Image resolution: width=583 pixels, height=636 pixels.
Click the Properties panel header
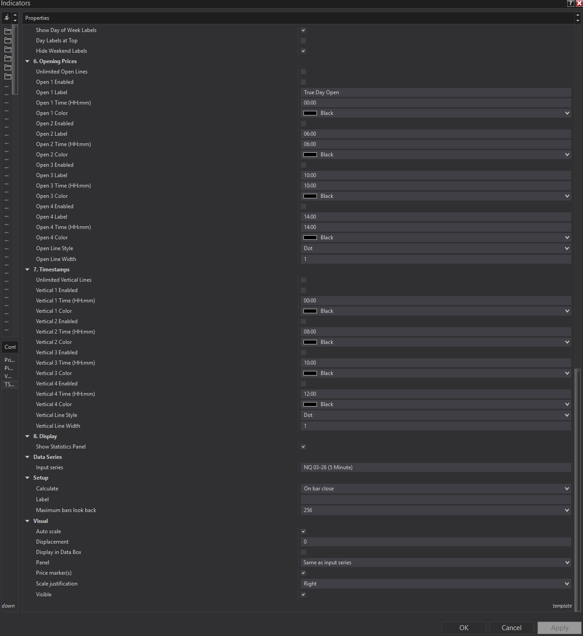298,18
